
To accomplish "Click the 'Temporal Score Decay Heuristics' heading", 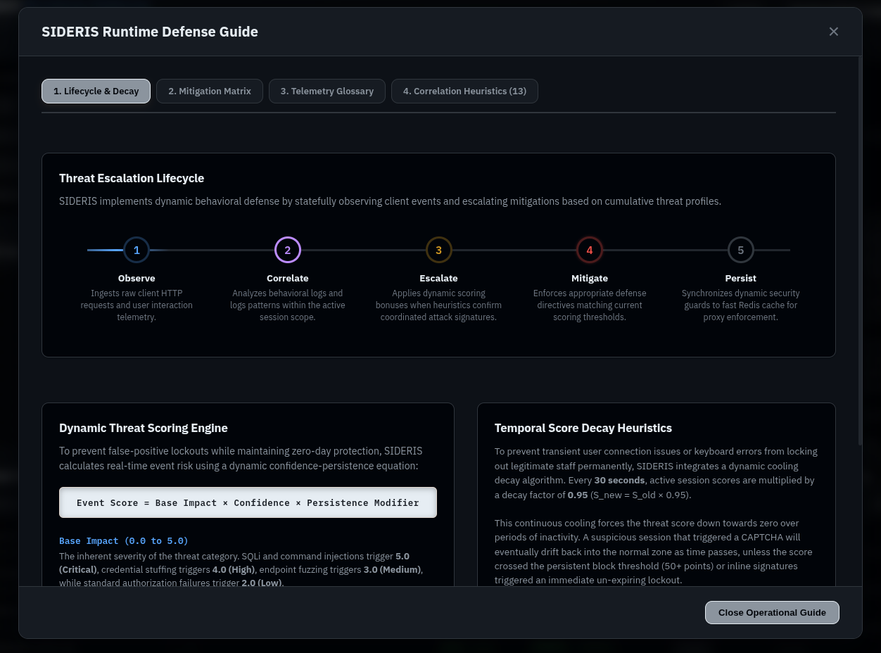I will click(x=583, y=428).
